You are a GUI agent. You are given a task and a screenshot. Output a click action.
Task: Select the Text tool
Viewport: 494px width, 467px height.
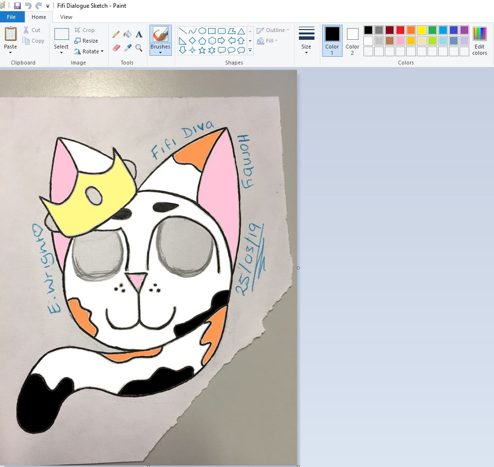coord(139,34)
